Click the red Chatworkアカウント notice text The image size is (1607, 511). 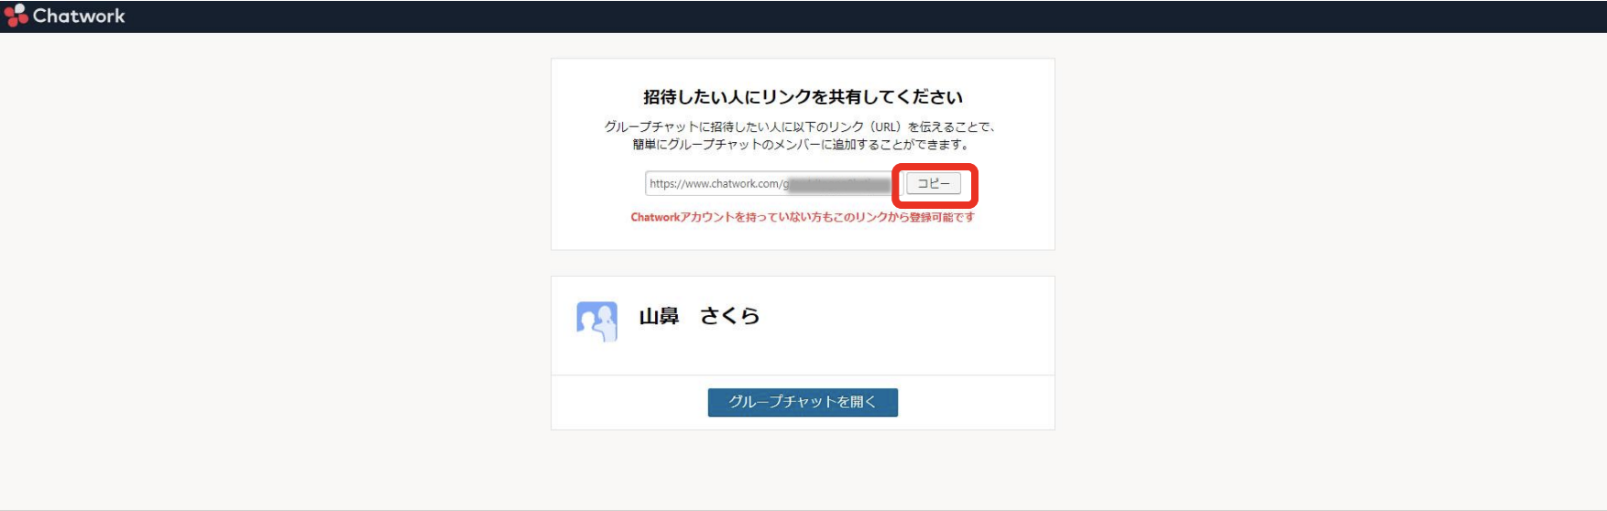tap(803, 218)
